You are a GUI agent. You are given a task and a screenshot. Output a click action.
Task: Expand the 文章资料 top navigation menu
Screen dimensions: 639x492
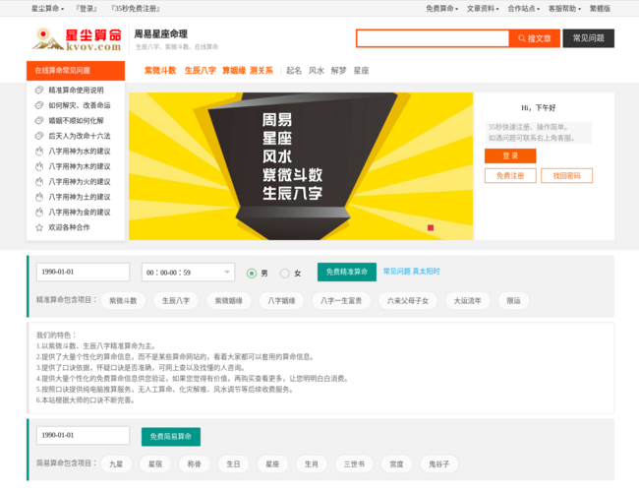coord(483,8)
